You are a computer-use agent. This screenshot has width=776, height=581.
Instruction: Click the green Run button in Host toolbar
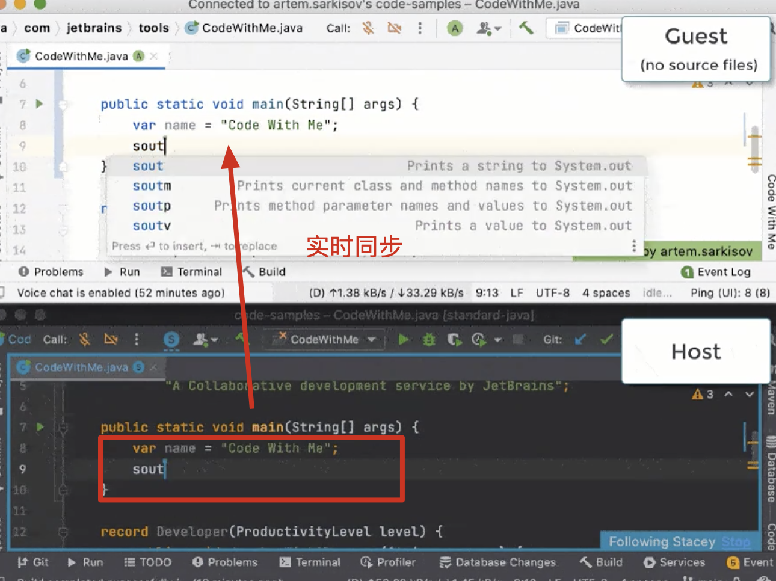pyautogui.click(x=404, y=340)
